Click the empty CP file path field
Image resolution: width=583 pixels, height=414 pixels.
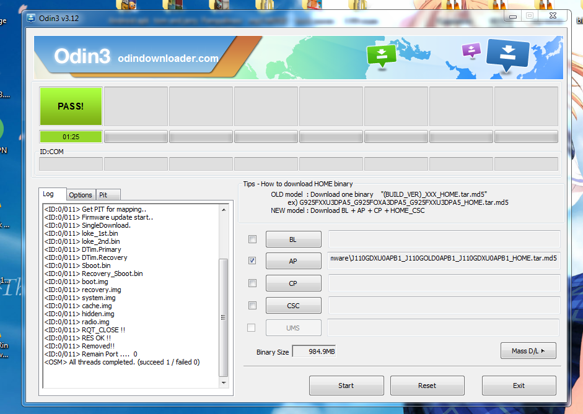coord(444,283)
